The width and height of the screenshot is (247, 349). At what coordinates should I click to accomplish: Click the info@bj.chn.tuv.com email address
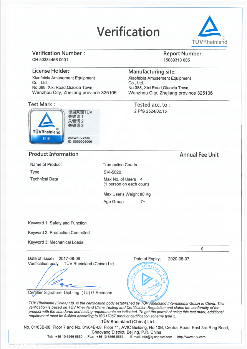[x=157, y=337]
